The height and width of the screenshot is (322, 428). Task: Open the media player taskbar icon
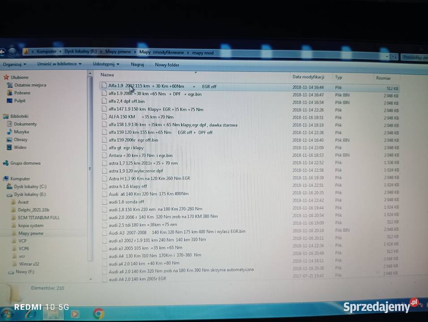point(74,314)
